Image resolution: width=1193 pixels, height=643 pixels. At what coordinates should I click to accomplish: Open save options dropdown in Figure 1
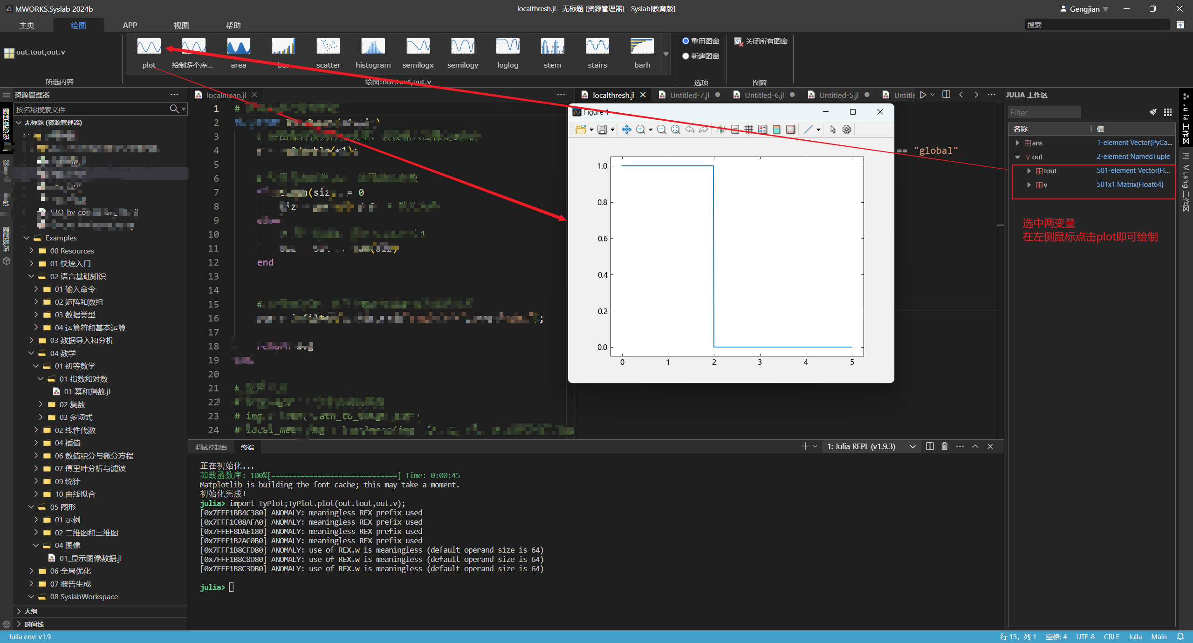click(612, 130)
